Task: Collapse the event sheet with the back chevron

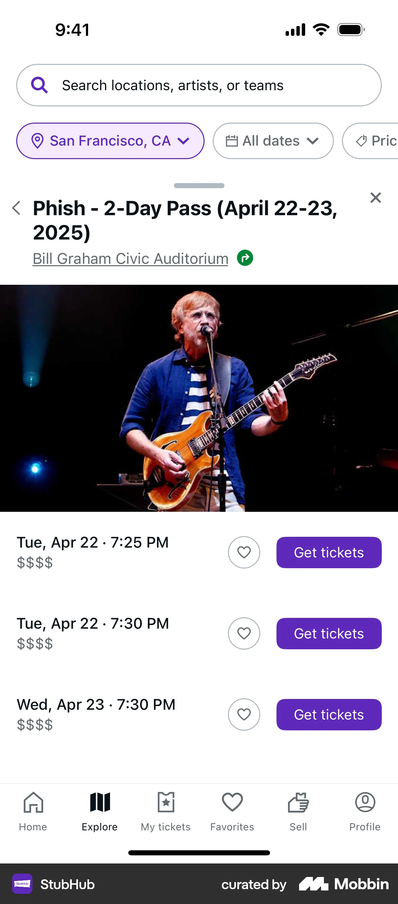Action: pos(17,208)
